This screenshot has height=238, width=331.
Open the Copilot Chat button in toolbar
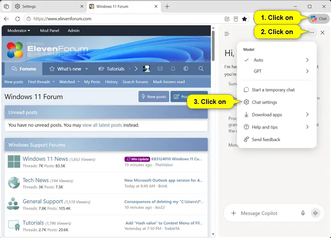(x=318, y=19)
